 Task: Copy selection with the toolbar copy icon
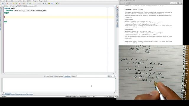pos(22,4)
